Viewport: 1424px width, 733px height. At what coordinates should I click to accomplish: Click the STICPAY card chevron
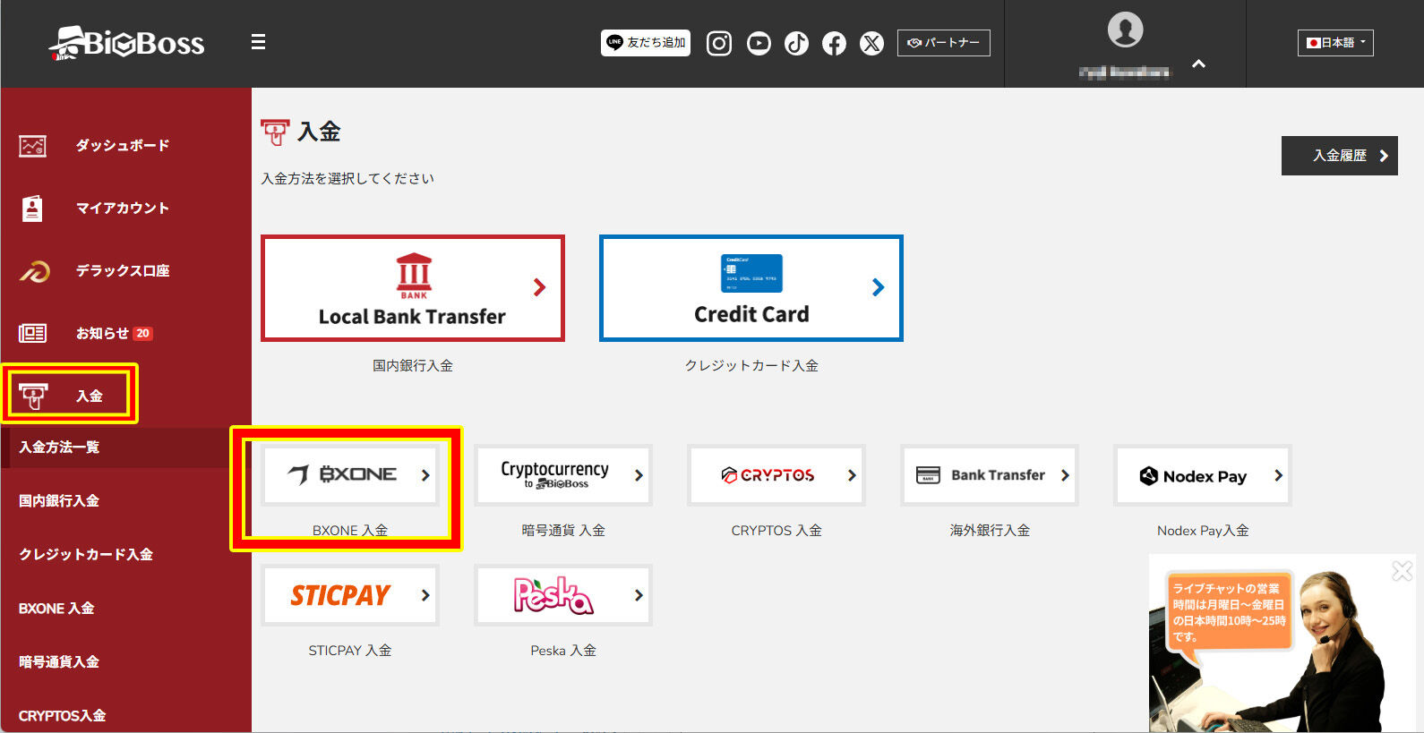(425, 595)
